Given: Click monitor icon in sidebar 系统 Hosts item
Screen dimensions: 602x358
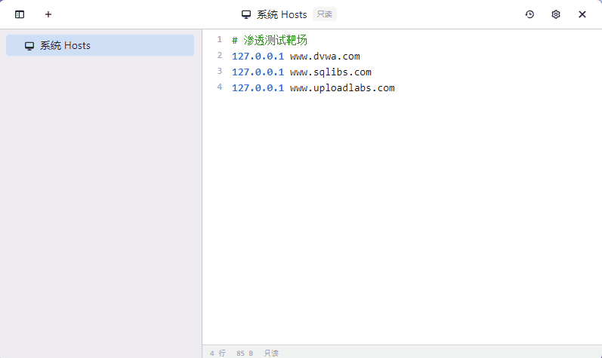Looking at the screenshot, I should [x=29, y=46].
